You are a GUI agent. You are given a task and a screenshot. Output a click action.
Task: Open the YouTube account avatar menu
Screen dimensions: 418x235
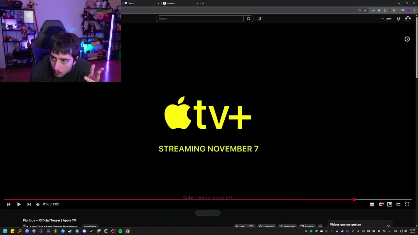click(408, 19)
